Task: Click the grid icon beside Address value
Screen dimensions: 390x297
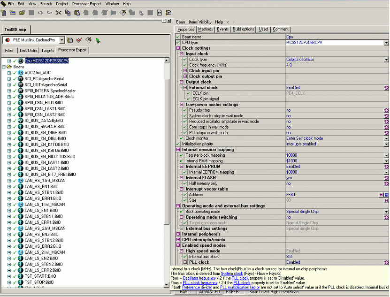Action: pos(386,195)
